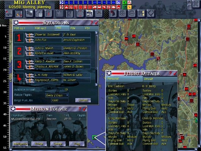Click the zoom-out magnifier toolbar icon

(132, 14)
